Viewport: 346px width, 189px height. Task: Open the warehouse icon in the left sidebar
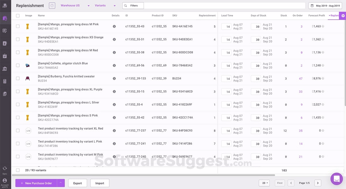pos(5,69)
